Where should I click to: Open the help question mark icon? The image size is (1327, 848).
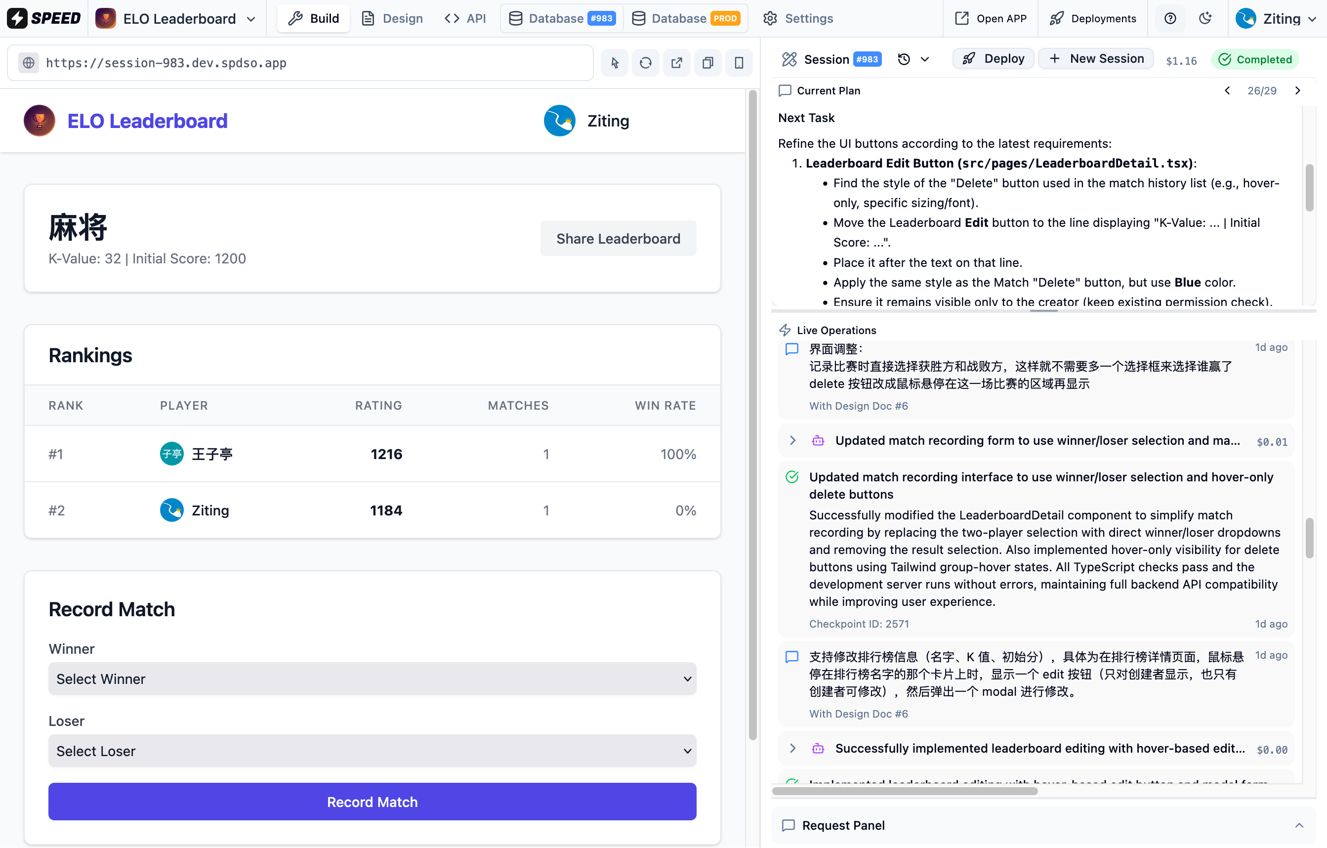(x=1170, y=18)
